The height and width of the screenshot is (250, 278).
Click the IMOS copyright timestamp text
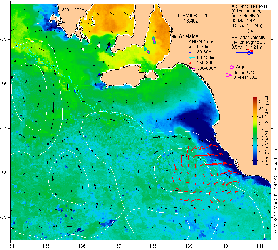pos(275,191)
